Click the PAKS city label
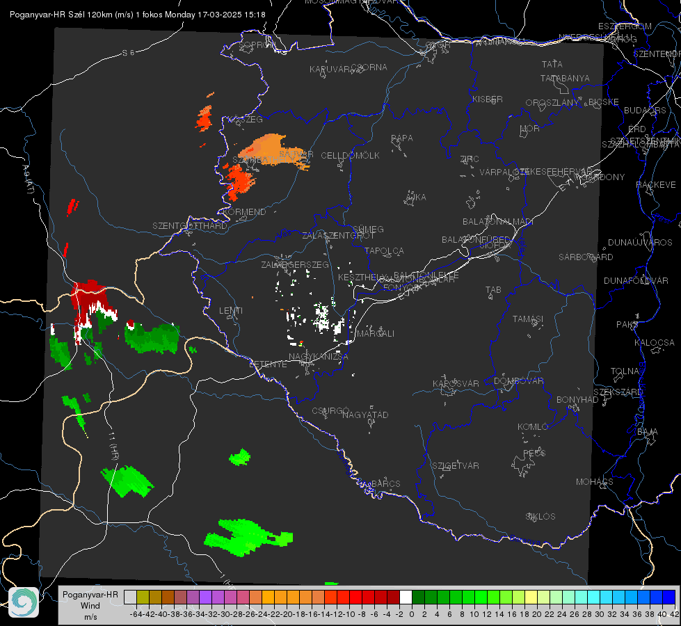 pos(627,325)
